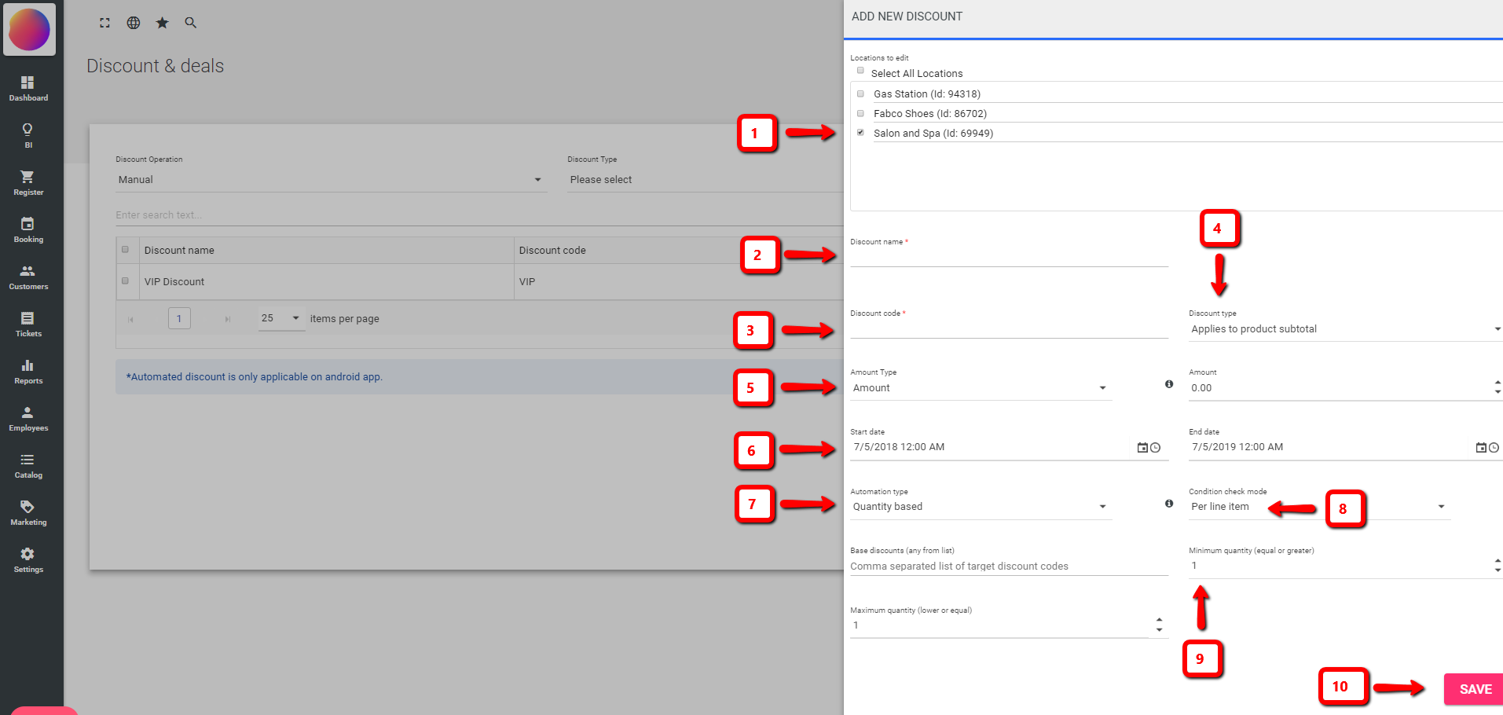Image resolution: width=1503 pixels, height=715 pixels.
Task: Check the VIP Discount row checkbox
Action: pyautogui.click(x=125, y=280)
